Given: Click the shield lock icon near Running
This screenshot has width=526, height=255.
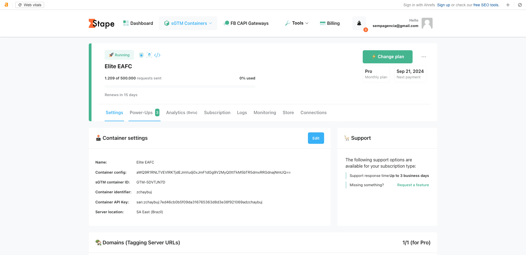Looking at the screenshot, I should pyautogui.click(x=141, y=55).
